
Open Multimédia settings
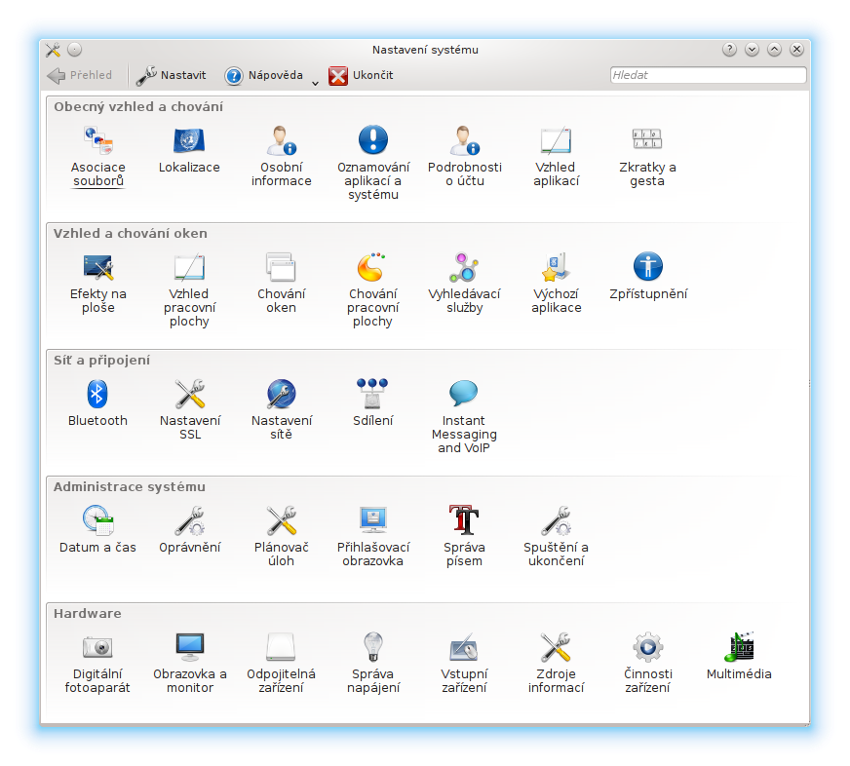pyautogui.click(x=739, y=657)
